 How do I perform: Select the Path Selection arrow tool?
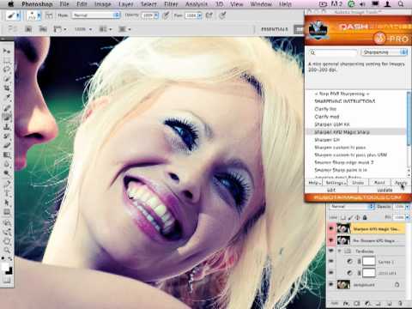point(7,203)
